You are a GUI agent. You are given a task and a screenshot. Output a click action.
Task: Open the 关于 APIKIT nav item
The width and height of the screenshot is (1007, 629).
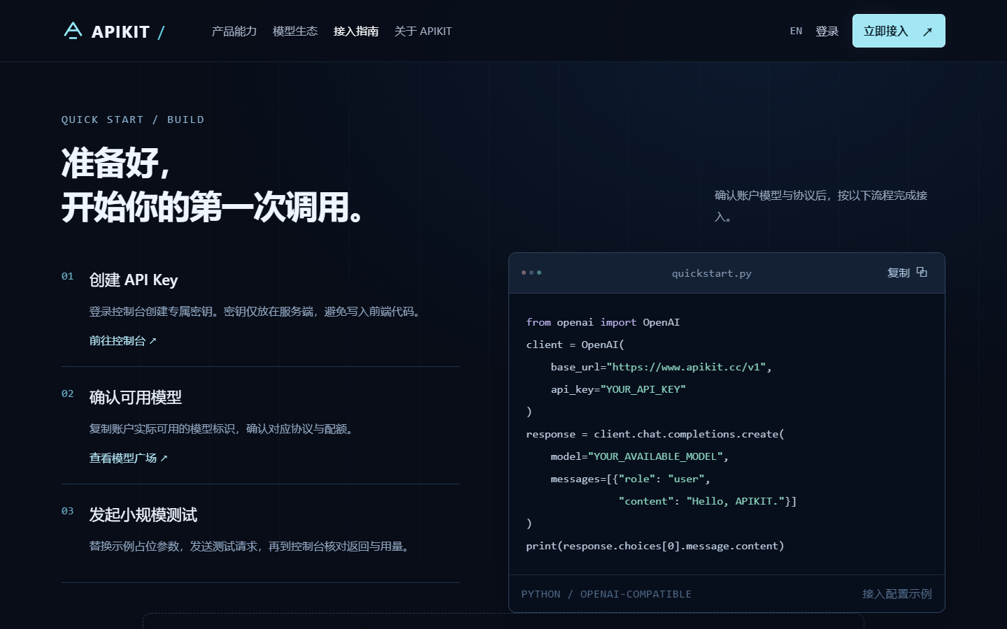[x=423, y=31]
